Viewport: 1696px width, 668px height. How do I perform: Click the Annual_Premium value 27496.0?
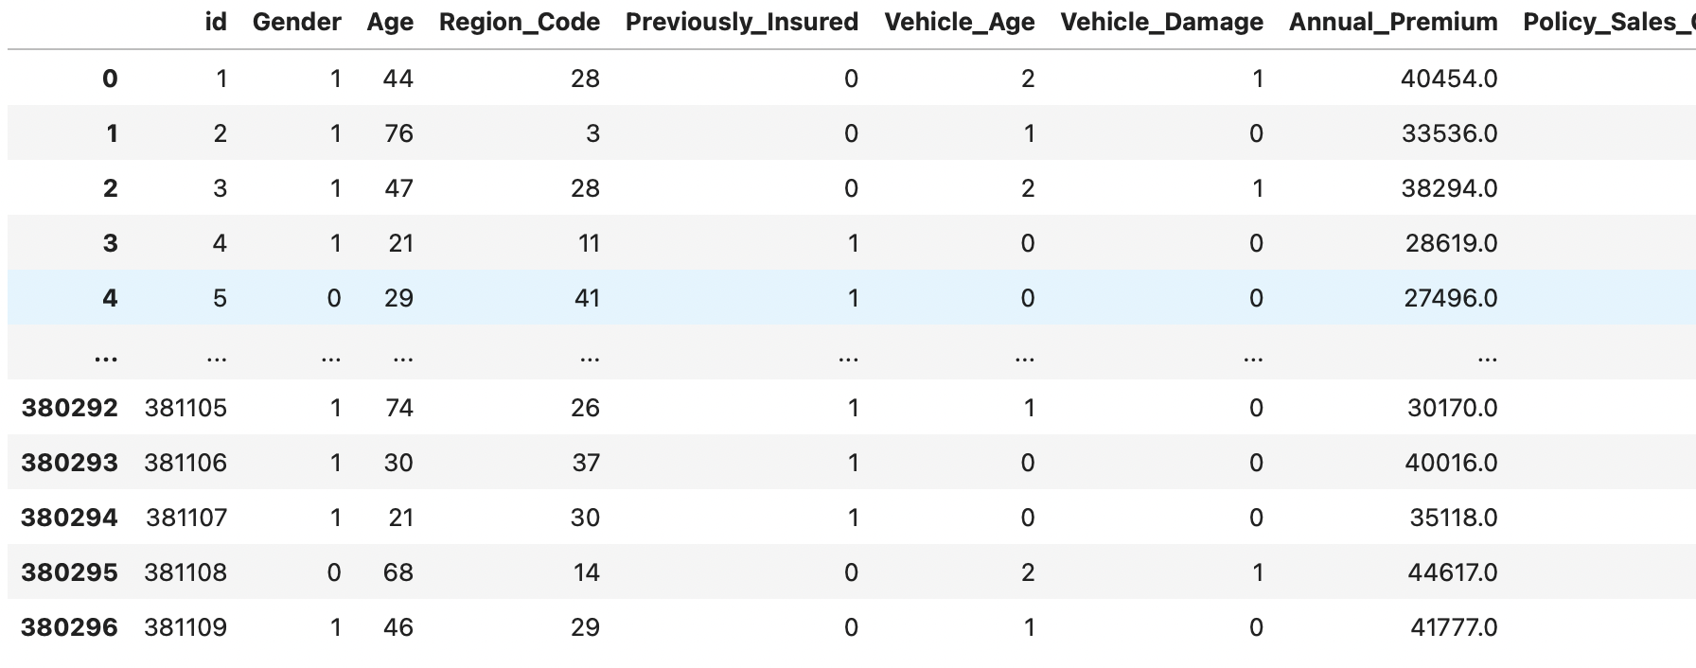1451,298
